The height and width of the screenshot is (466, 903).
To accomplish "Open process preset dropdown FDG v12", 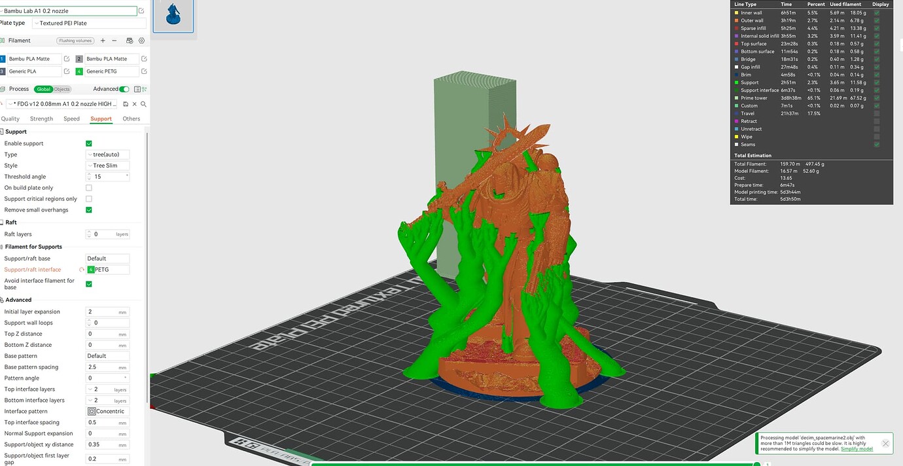I will click(62, 104).
